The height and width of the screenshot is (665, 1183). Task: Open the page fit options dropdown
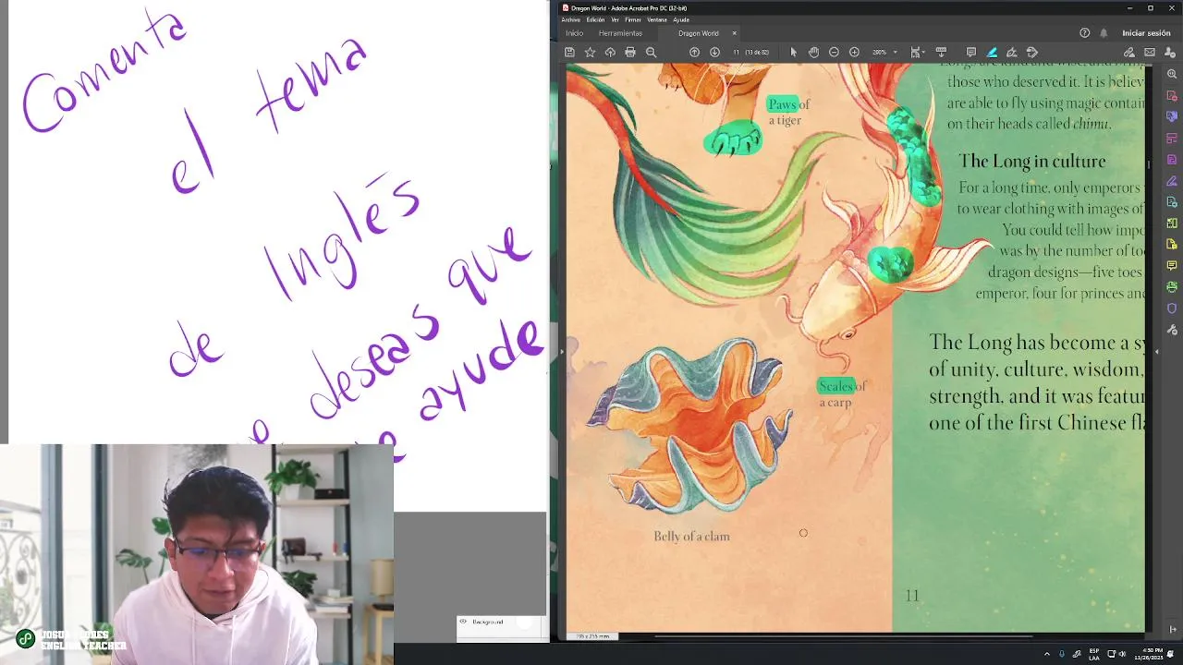917,53
